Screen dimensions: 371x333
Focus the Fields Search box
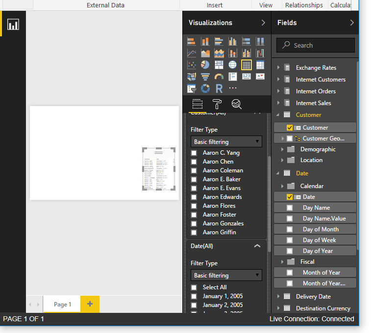[316, 45]
